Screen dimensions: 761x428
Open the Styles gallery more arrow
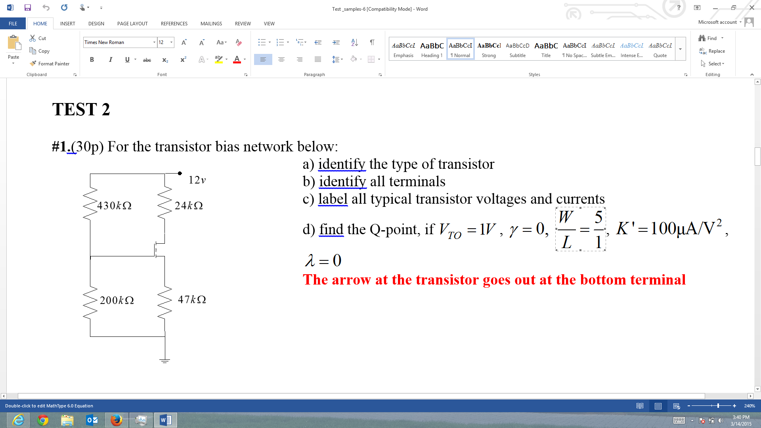680,49
